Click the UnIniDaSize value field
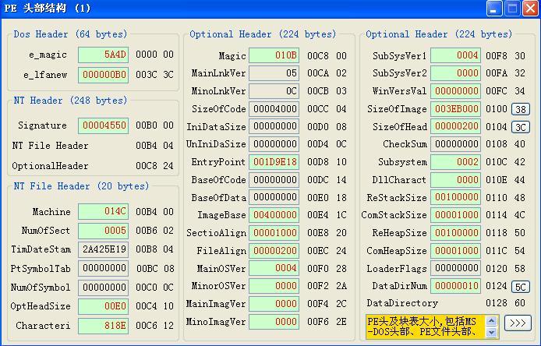This screenshot has width=541, height=346. [x=274, y=144]
